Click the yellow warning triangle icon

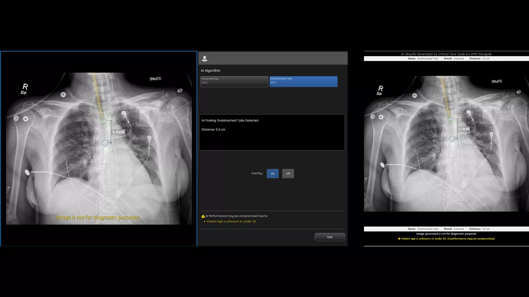click(x=203, y=216)
